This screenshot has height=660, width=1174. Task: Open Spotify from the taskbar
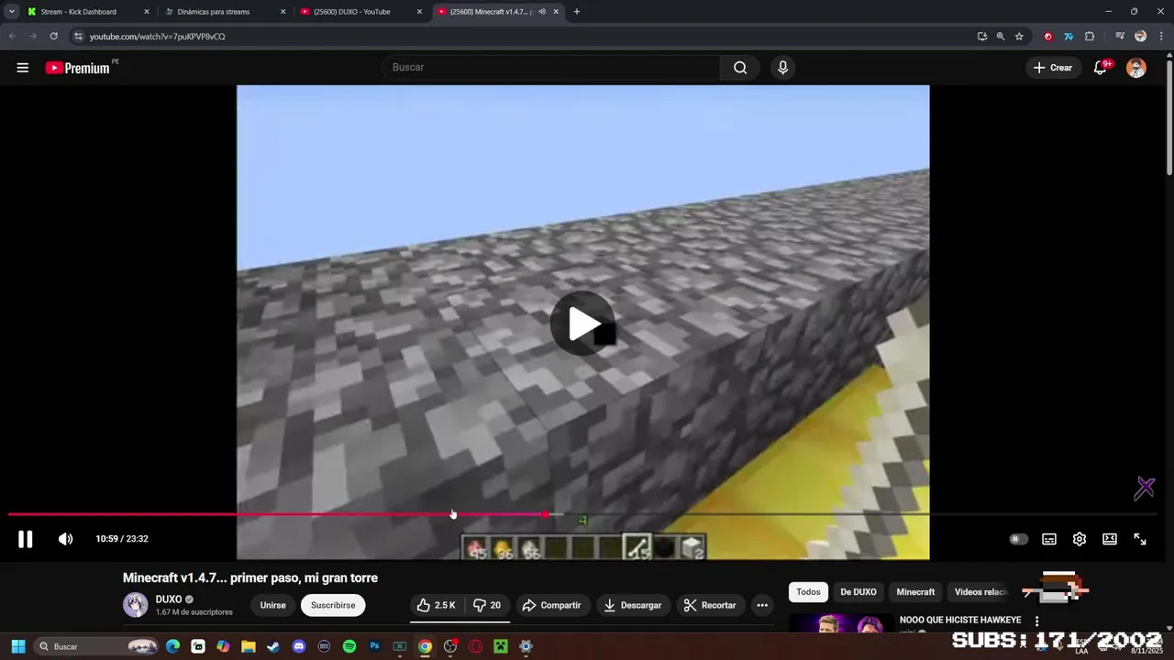(x=349, y=646)
